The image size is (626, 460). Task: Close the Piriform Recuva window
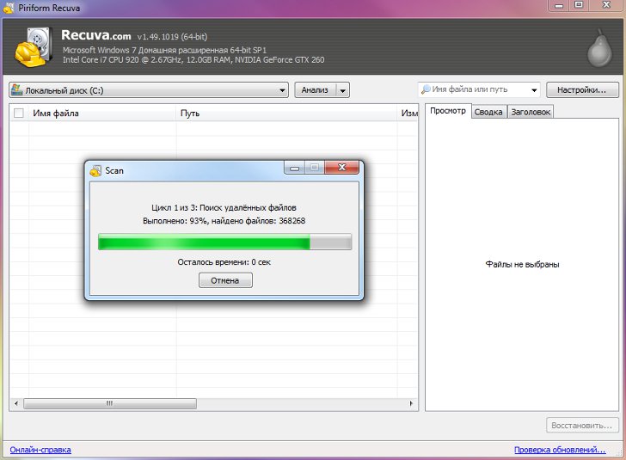click(606, 5)
